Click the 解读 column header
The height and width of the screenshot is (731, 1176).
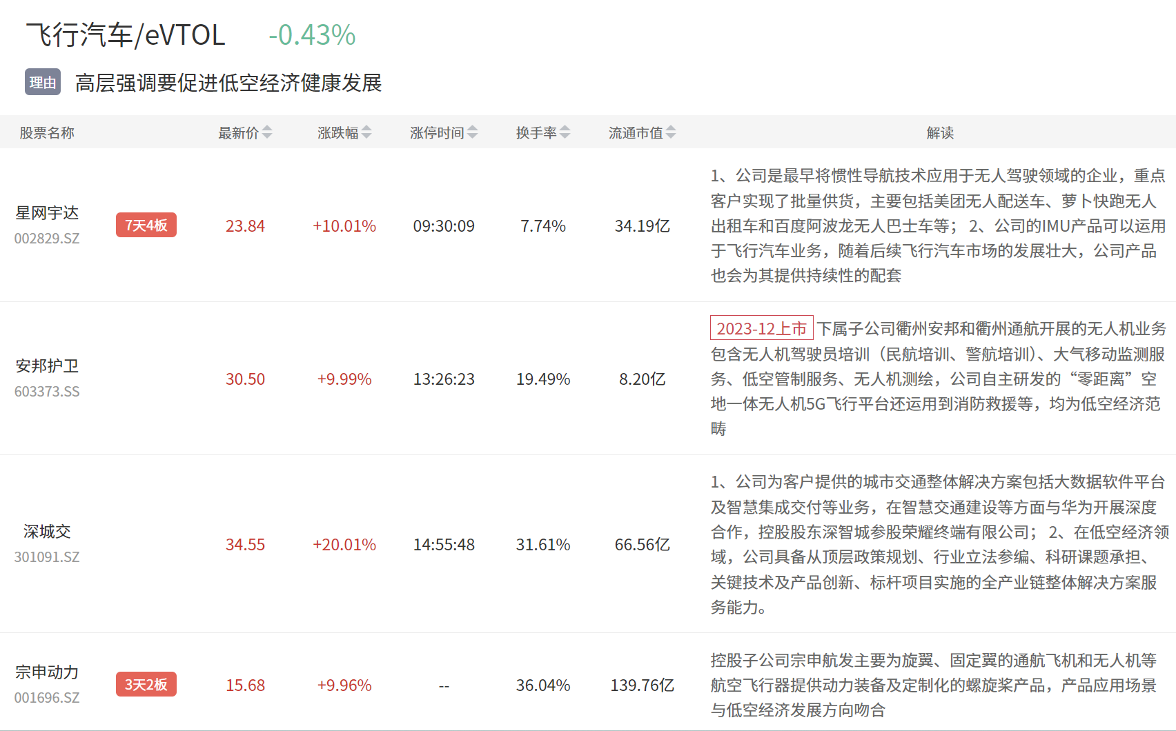pyautogui.click(x=940, y=132)
